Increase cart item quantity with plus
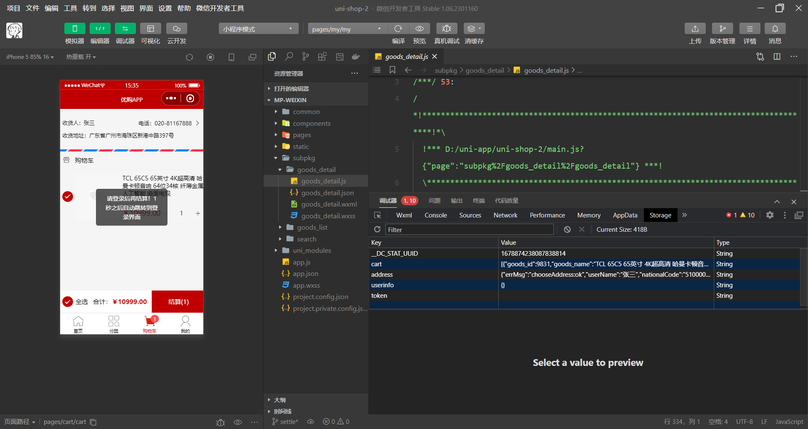The image size is (808, 429). [198, 213]
